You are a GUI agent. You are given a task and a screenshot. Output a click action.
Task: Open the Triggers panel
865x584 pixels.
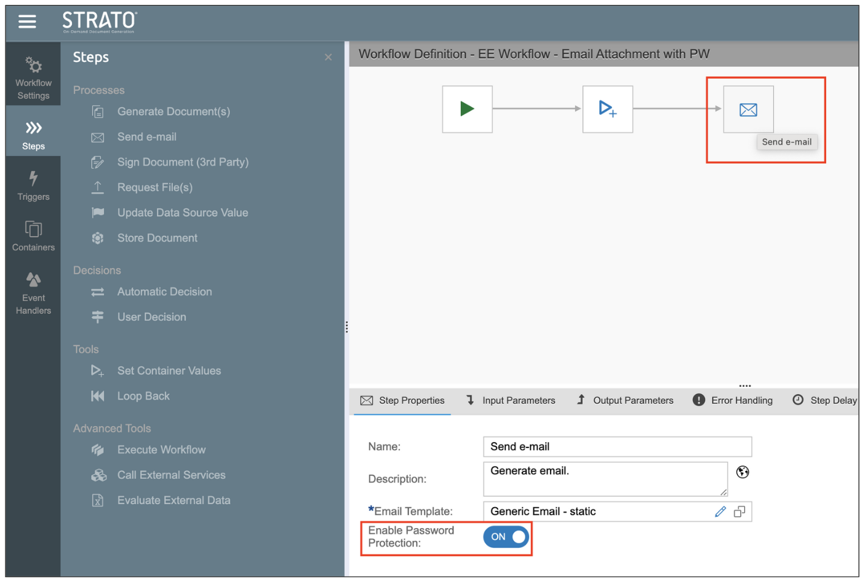tap(33, 186)
